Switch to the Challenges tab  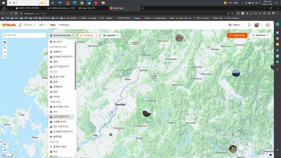click(64, 25)
